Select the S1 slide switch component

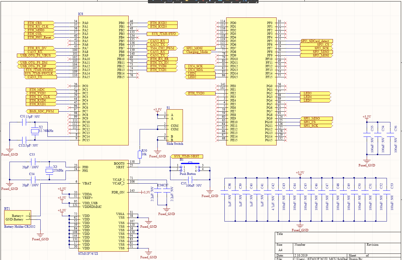174,126
